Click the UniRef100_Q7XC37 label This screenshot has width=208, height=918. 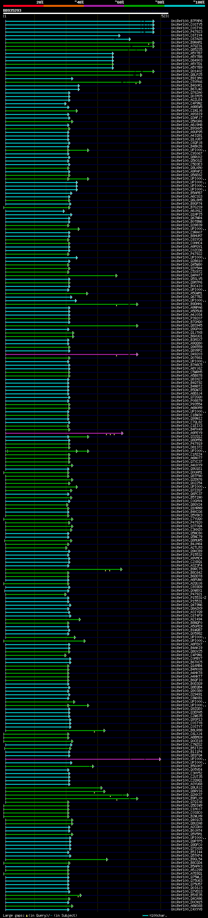click(187, 461)
